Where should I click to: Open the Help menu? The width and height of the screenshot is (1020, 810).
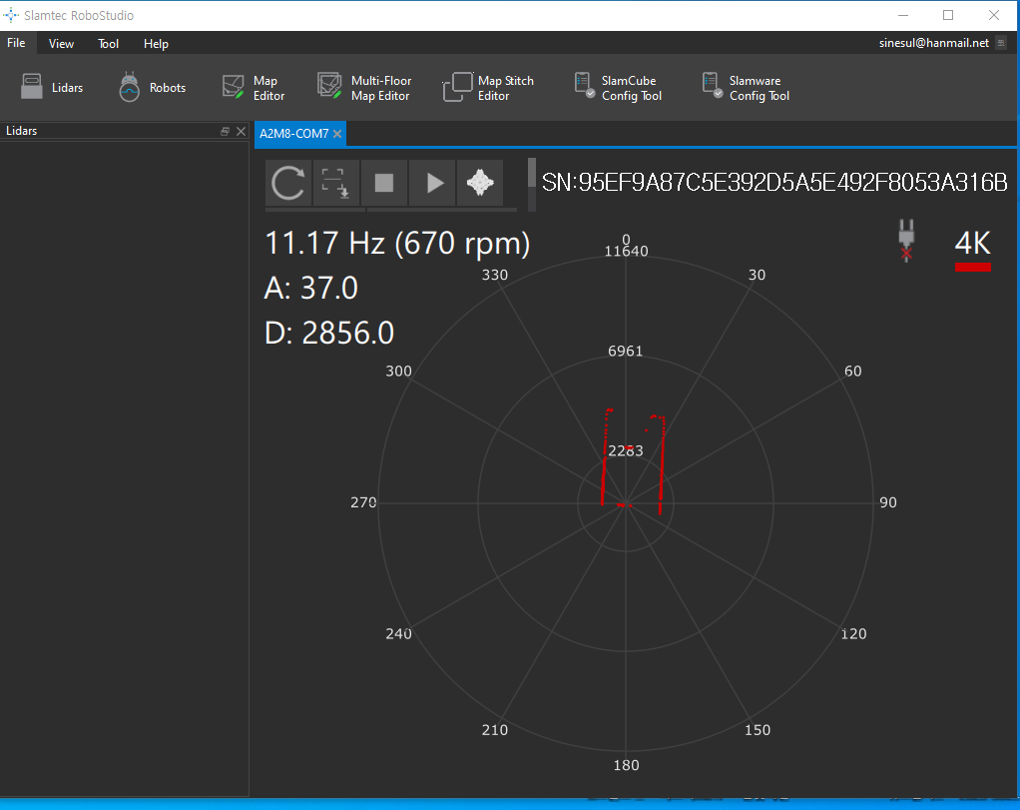[156, 44]
